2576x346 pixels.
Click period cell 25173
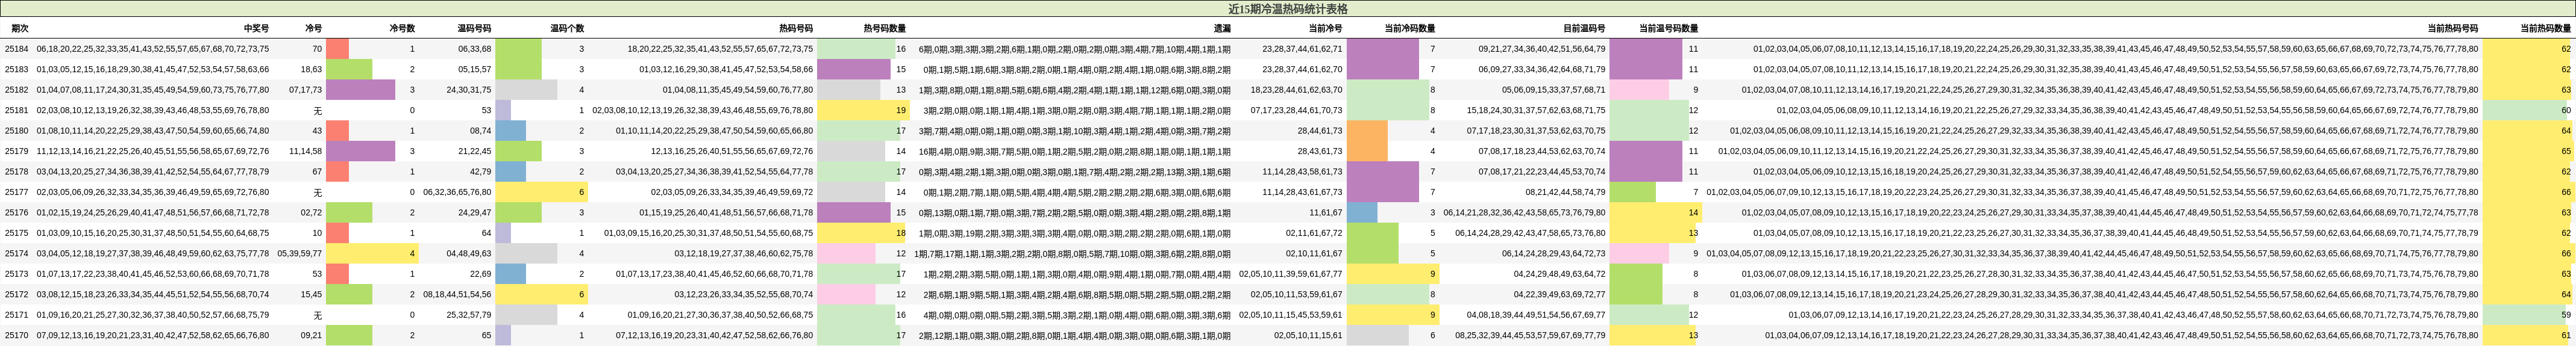click(x=17, y=273)
